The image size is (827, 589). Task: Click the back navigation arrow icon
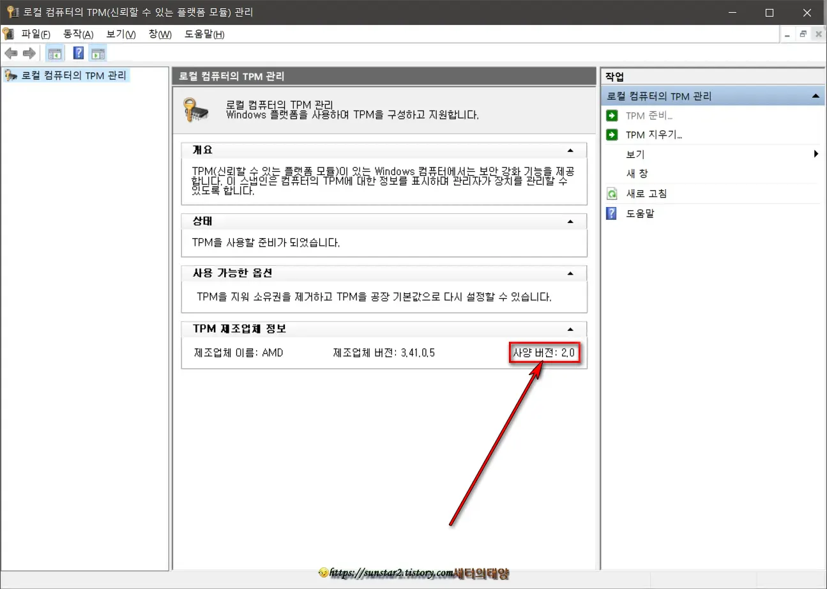tap(11, 53)
